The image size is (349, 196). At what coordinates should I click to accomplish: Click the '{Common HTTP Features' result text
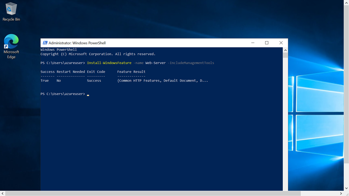pos(139,81)
